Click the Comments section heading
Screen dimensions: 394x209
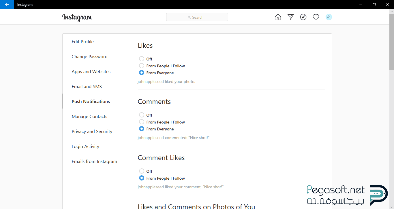tap(154, 102)
